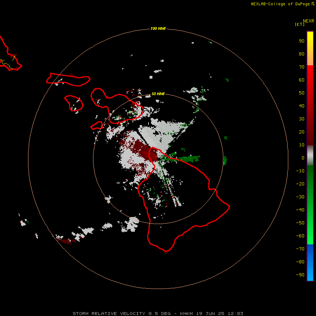Select the -30 value on the velocity scale
316x316 pixels.
pyautogui.click(x=300, y=197)
